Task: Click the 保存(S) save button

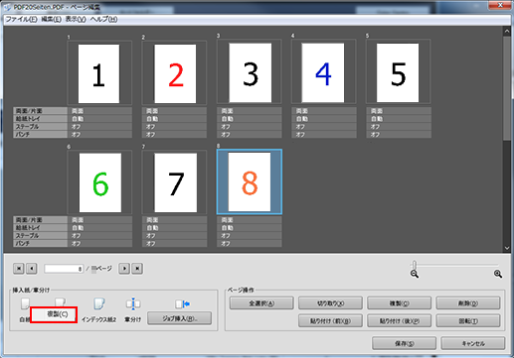Action: [404, 343]
